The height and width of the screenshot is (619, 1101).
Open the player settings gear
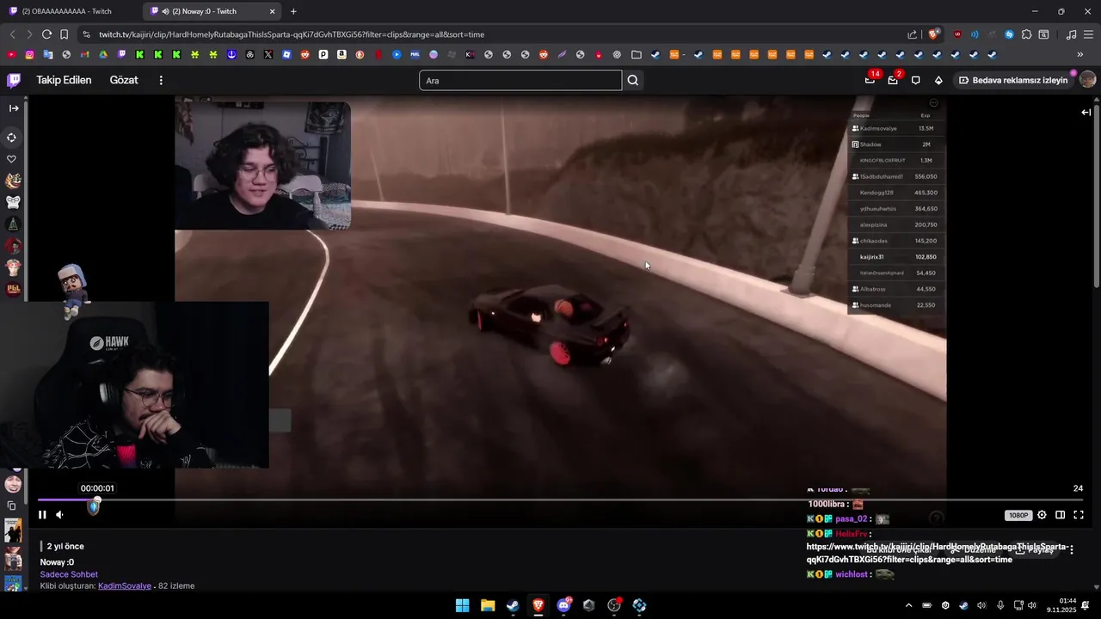pos(1042,515)
